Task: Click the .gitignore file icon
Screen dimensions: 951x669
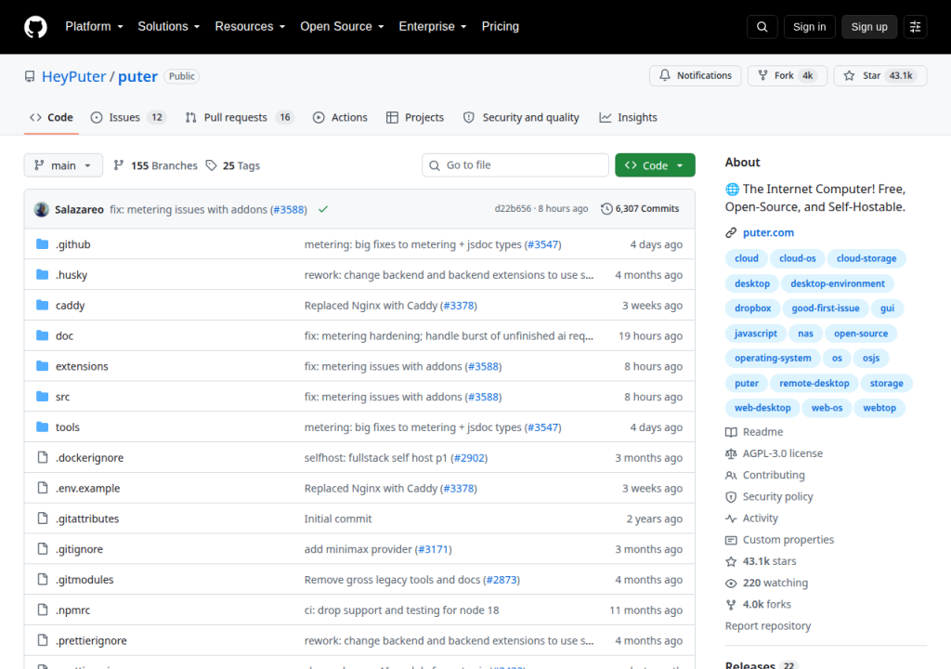Action: tap(43, 549)
